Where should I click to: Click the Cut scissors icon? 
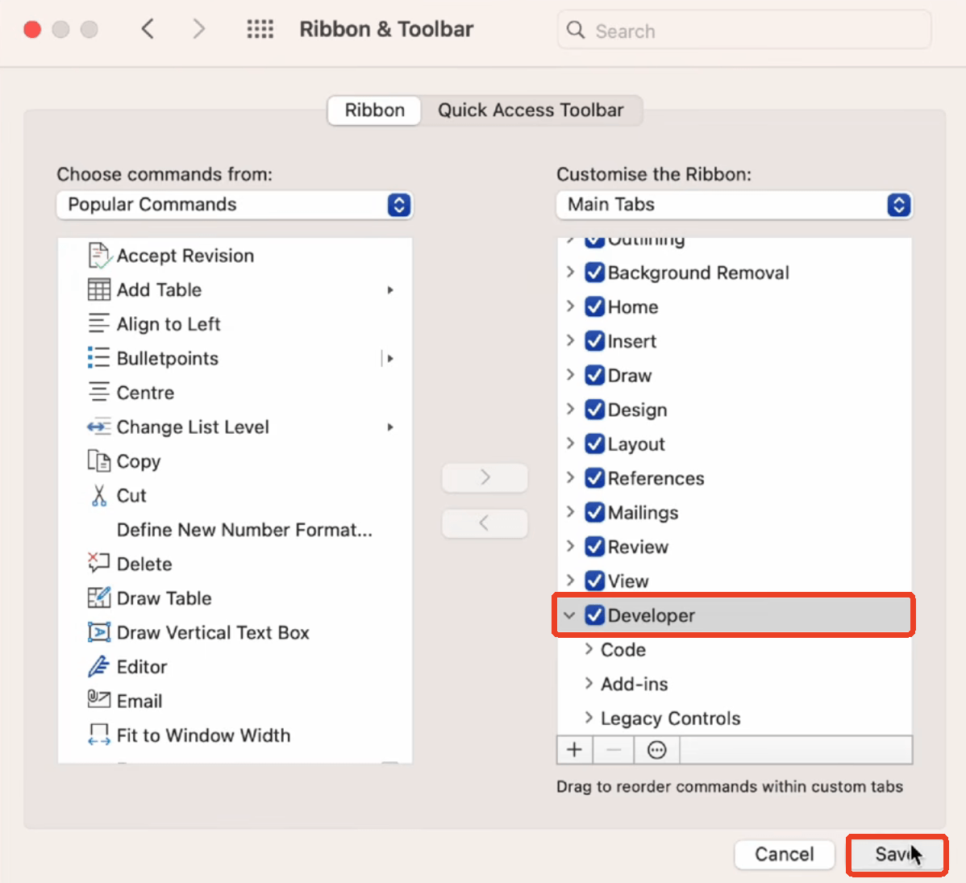98,495
